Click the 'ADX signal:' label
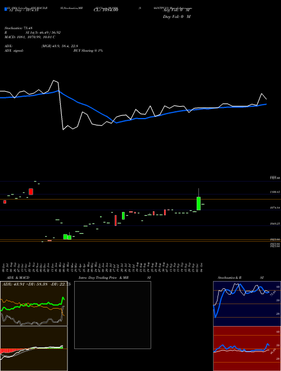Screen dimensions: 281x371 pos(13,51)
